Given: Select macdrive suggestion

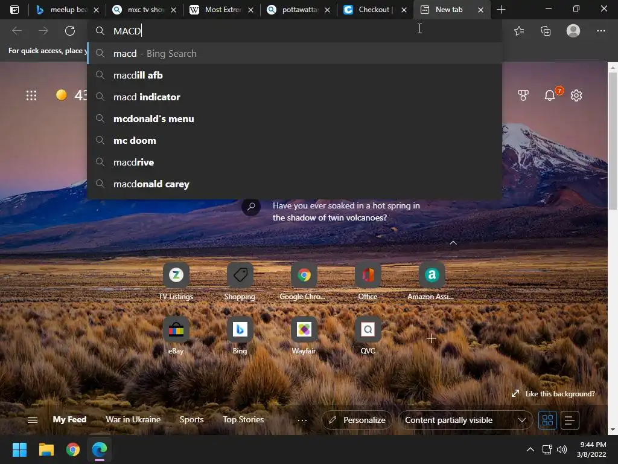Looking at the screenshot, I should (x=295, y=162).
